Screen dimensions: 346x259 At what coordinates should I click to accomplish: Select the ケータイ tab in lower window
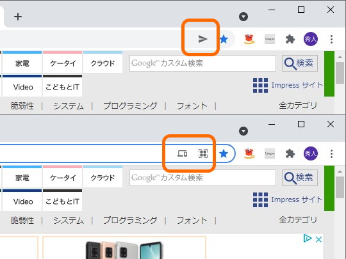[63, 177]
